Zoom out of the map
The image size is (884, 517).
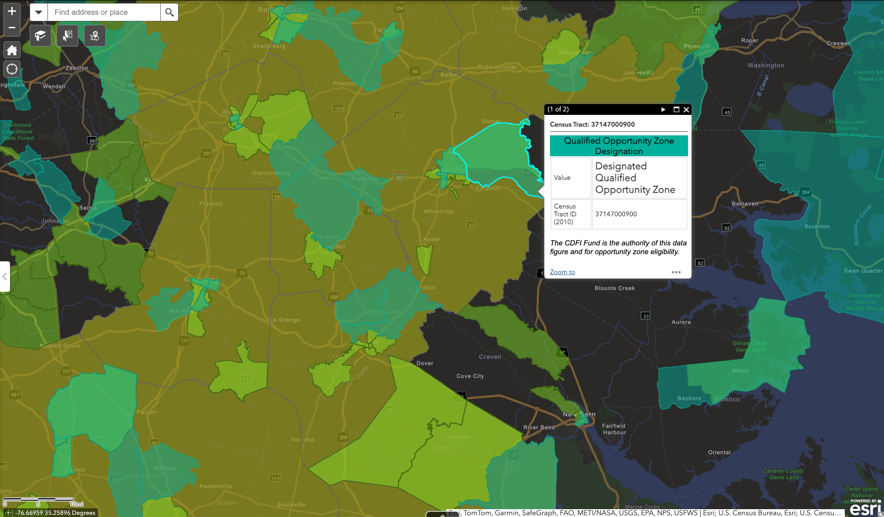(x=12, y=27)
